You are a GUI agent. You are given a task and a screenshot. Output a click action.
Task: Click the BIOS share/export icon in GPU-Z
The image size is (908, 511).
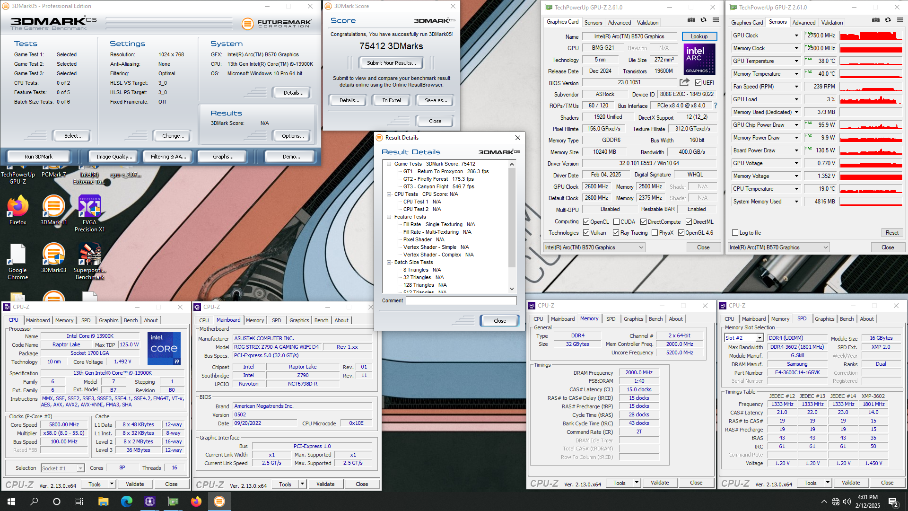point(684,82)
